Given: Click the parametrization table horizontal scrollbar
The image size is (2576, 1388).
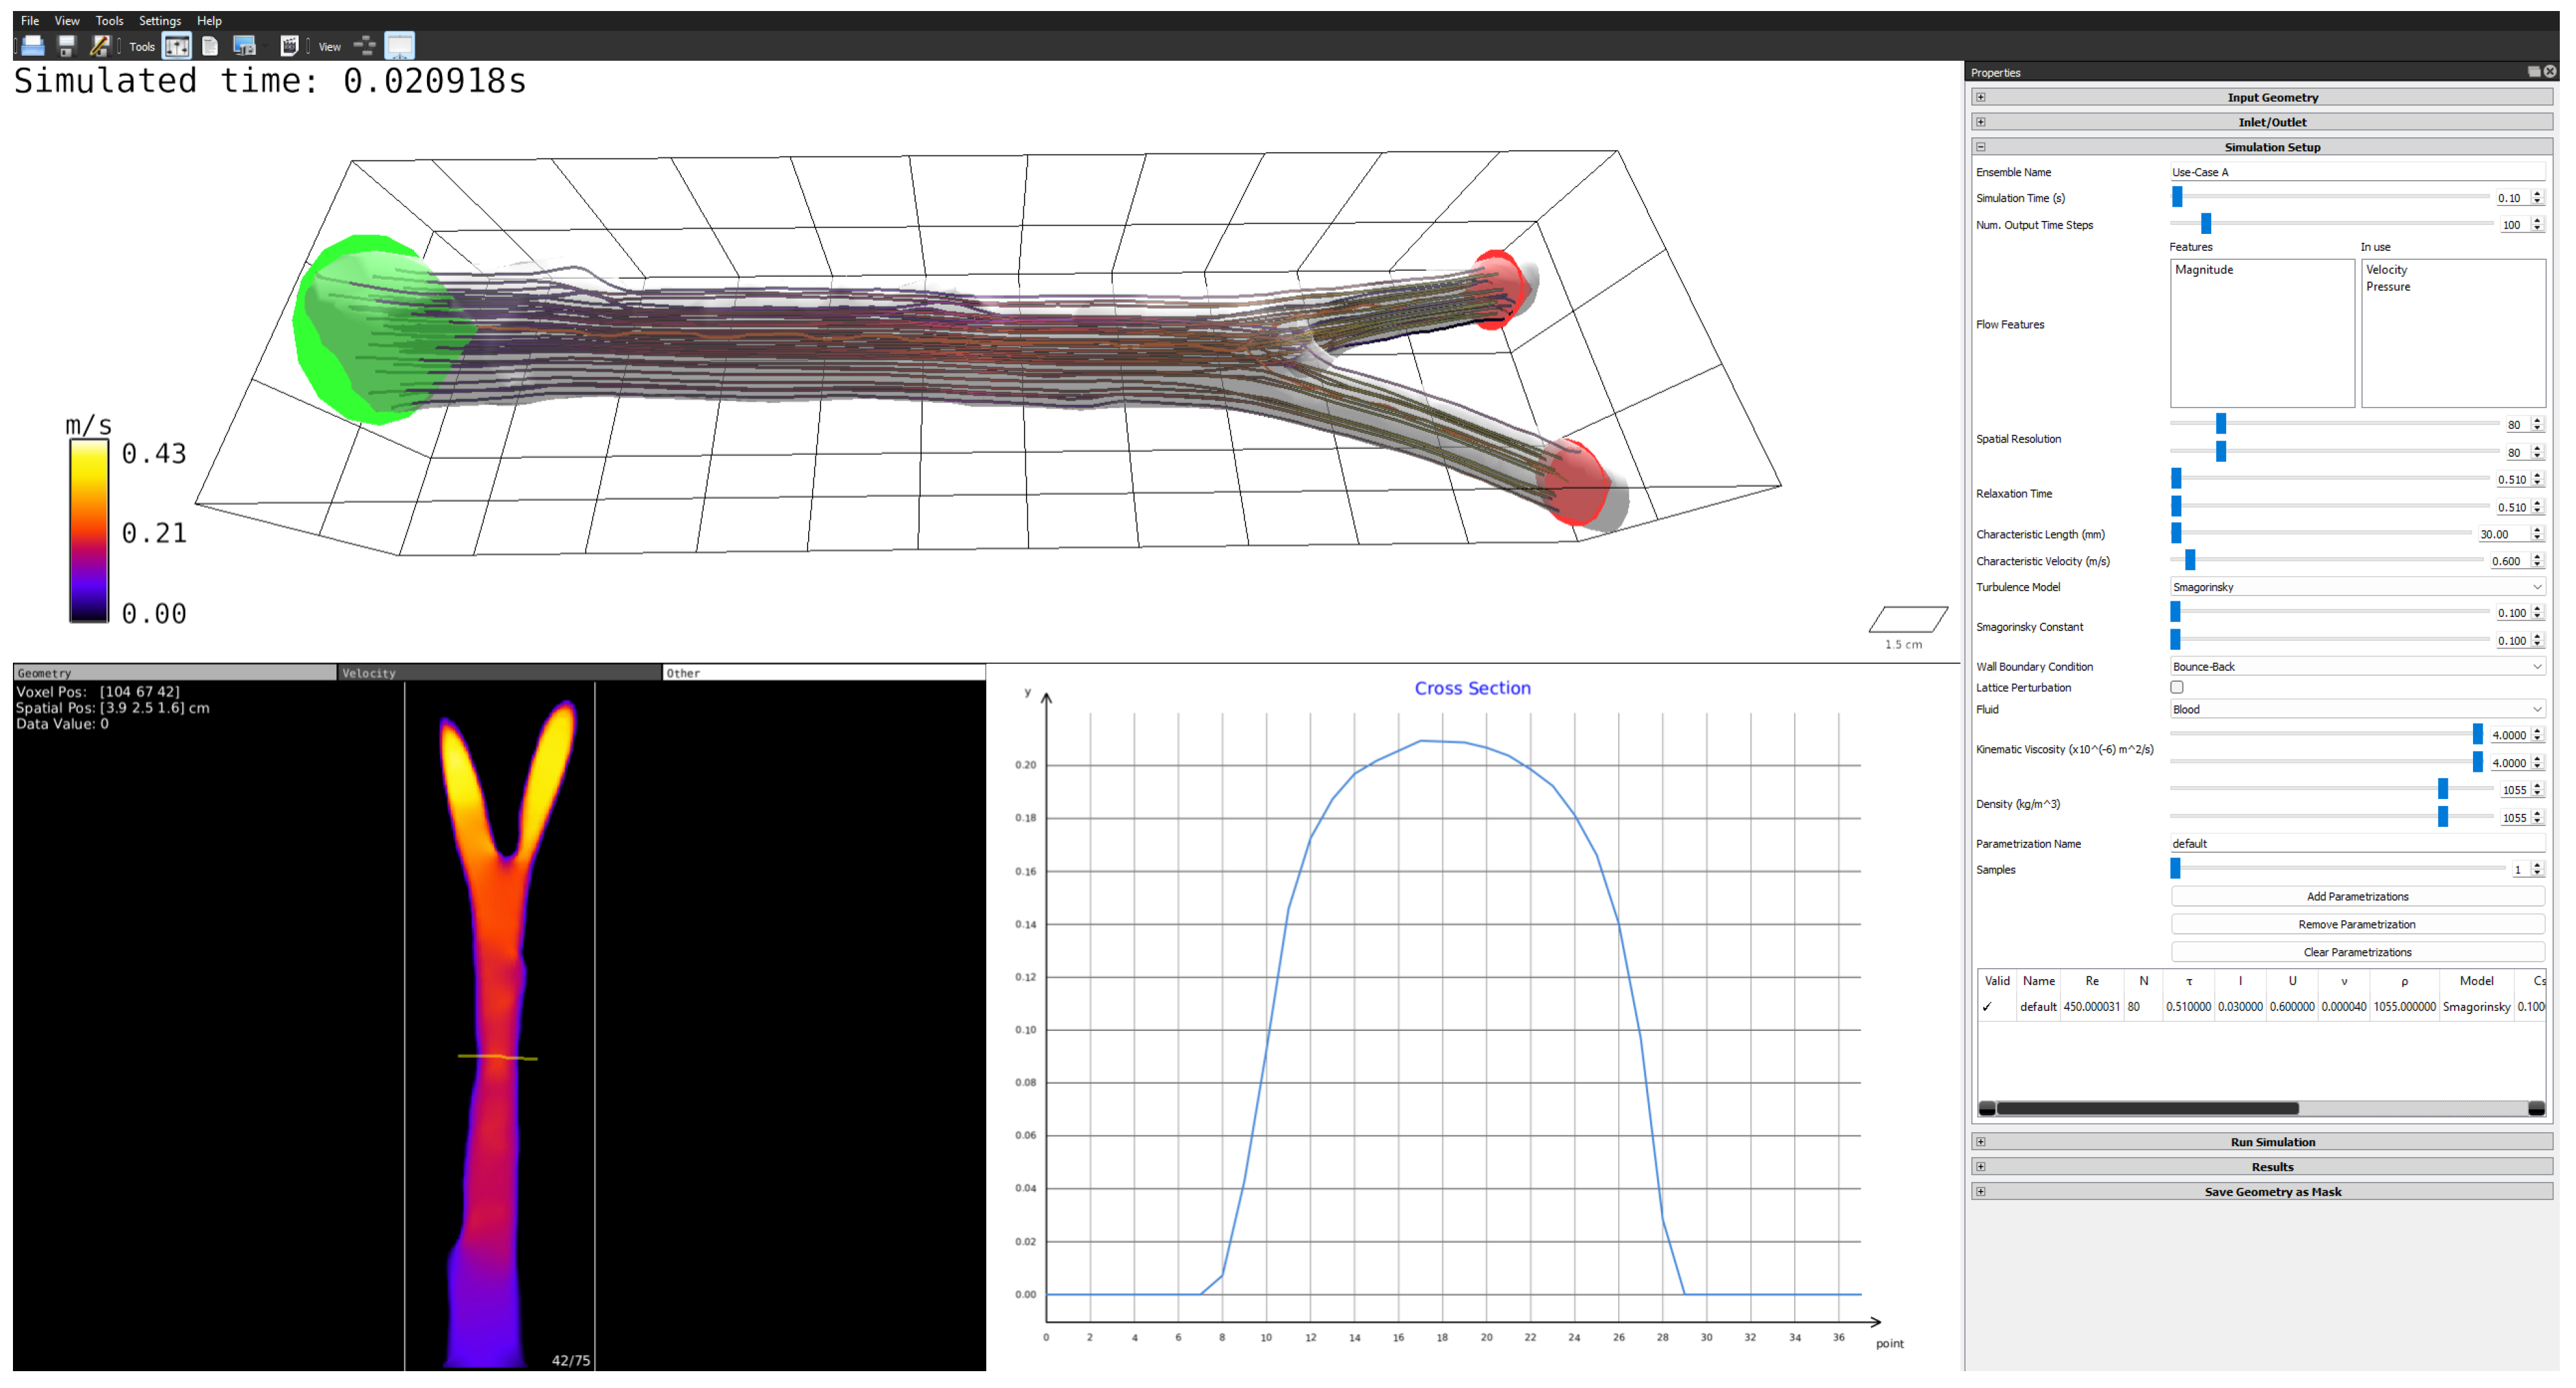Looking at the screenshot, I should (x=2147, y=1108).
